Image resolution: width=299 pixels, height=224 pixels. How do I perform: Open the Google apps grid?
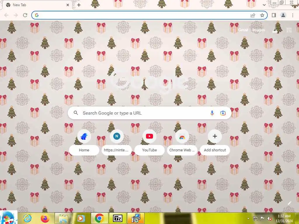tap(289, 30)
